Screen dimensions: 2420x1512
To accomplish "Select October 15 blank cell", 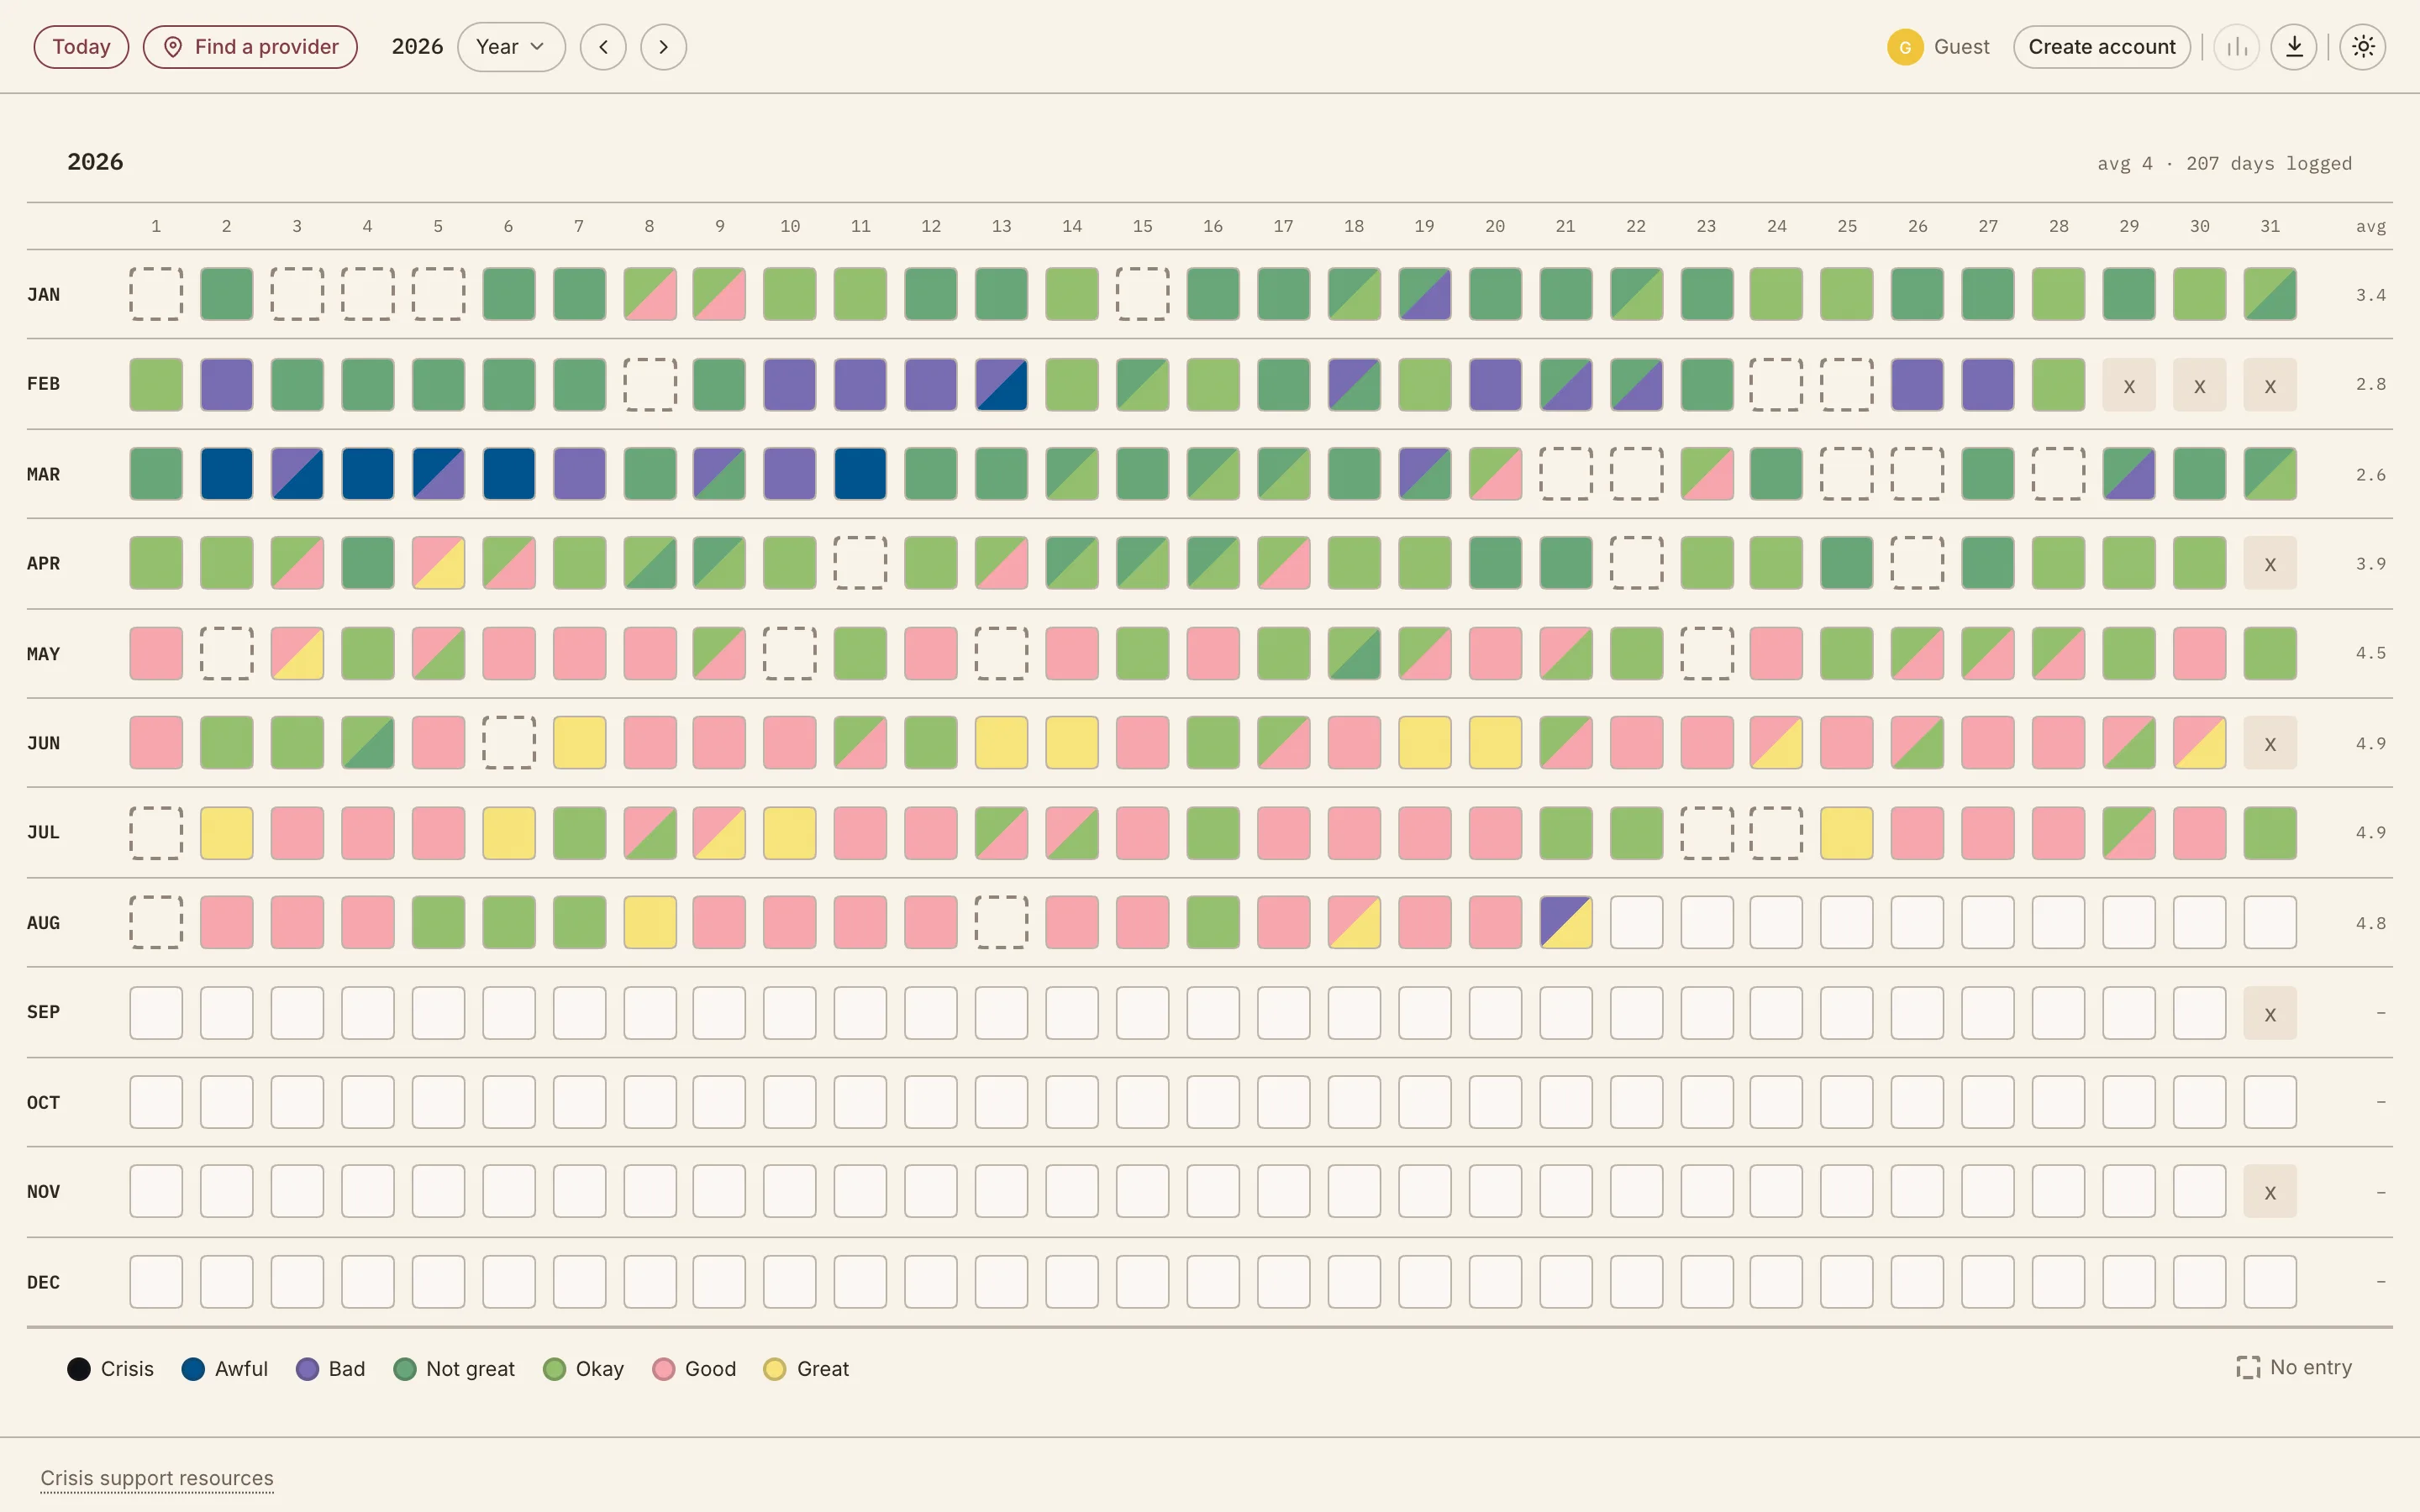I will [1143, 1102].
